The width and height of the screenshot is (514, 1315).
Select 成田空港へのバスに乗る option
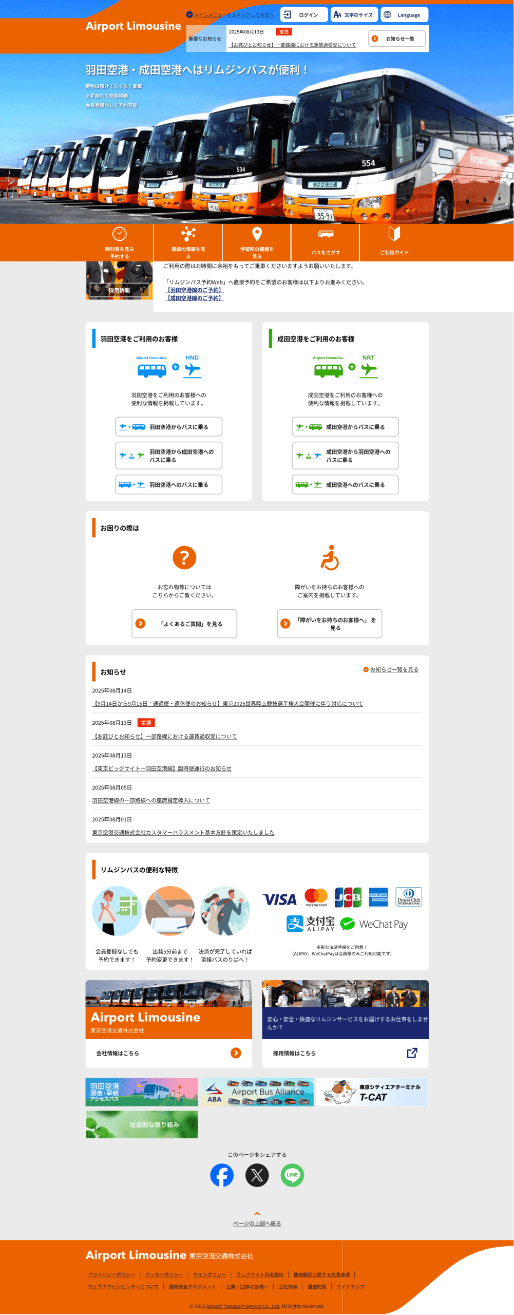[x=345, y=484]
